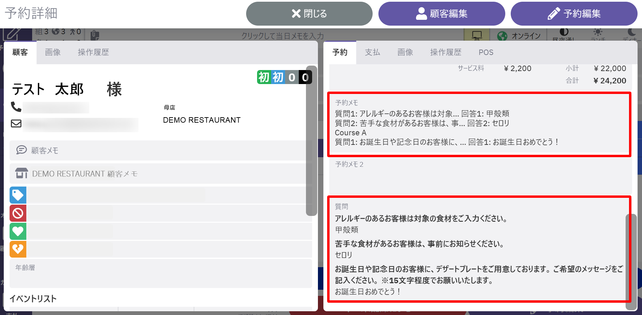Click the gray 0 count badge

pyautogui.click(x=292, y=77)
